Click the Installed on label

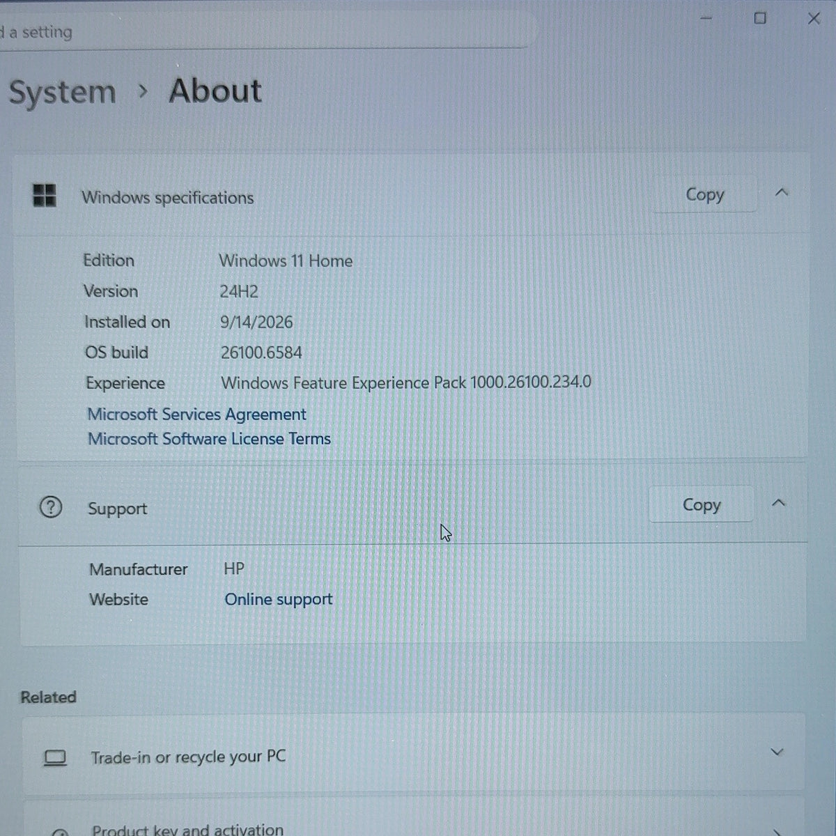click(127, 322)
